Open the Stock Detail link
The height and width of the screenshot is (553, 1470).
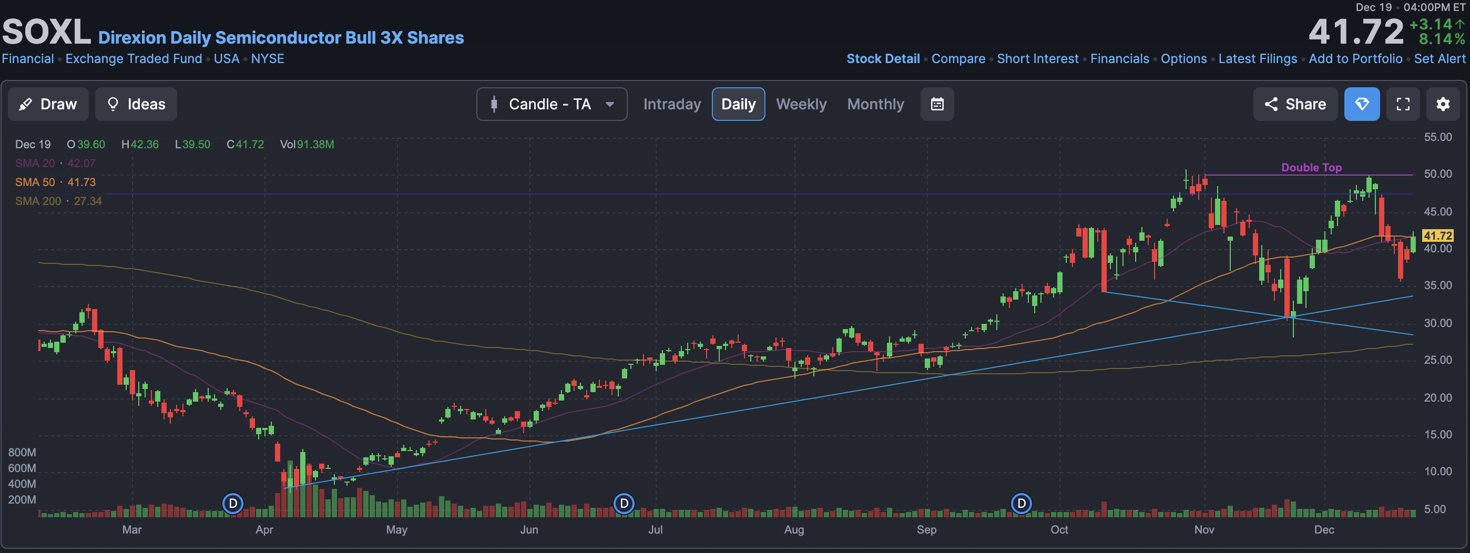[x=883, y=59]
